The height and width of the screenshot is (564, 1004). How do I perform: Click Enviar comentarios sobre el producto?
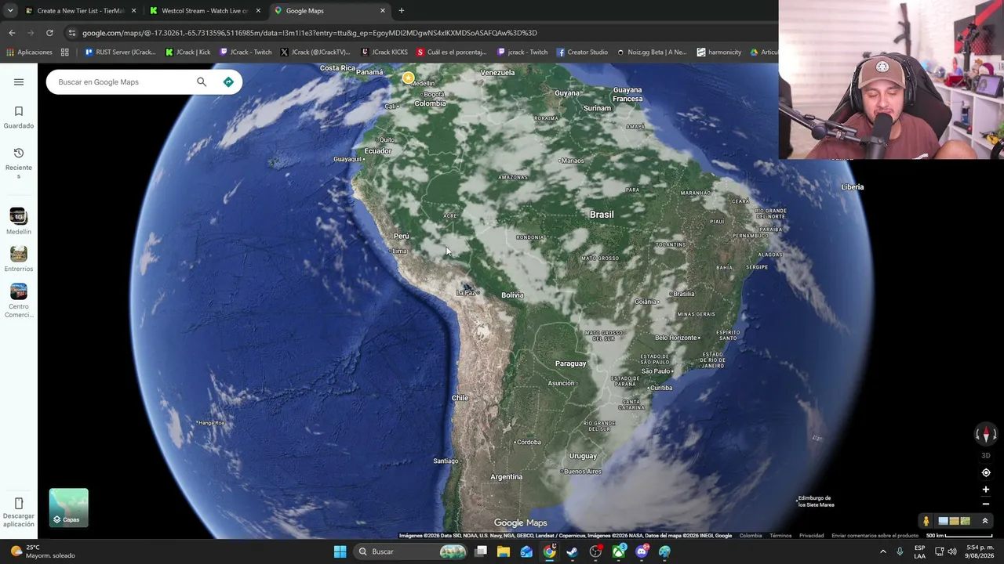click(875, 536)
